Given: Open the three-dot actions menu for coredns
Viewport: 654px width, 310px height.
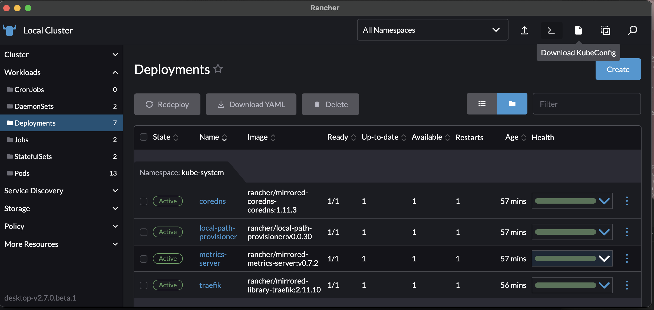Looking at the screenshot, I should [x=627, y=201].
